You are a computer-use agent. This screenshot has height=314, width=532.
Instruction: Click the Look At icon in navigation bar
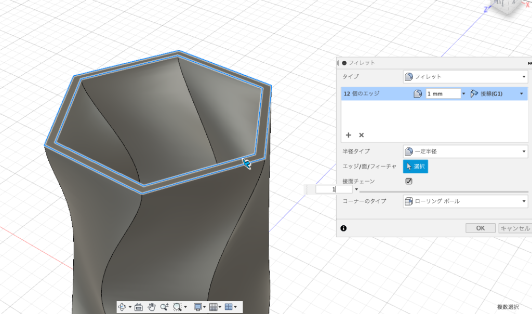138,307
